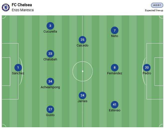The height and width of the screenshot is (129, 165).
Task: Select striker Pedro's number 20 marker
Action: click(x=147, y=68)
